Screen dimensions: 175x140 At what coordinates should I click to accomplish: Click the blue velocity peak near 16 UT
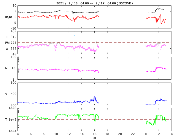(x=94, y=97)
